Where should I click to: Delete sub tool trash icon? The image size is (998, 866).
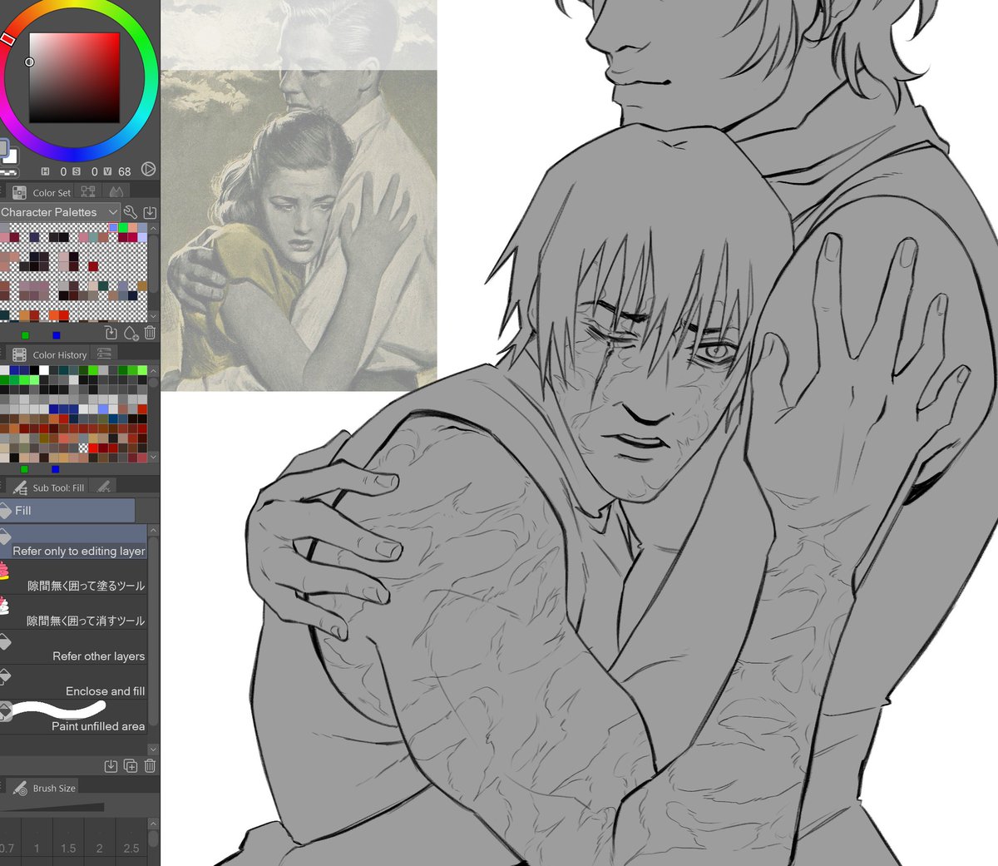pos(150,766)
